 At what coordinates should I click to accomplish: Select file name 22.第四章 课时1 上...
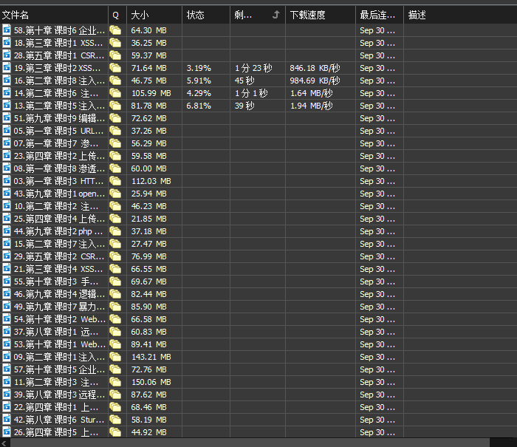(56, 407)
